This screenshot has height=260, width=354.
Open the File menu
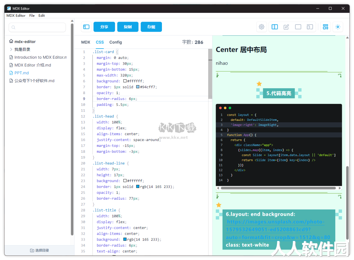tap(32, 15)
